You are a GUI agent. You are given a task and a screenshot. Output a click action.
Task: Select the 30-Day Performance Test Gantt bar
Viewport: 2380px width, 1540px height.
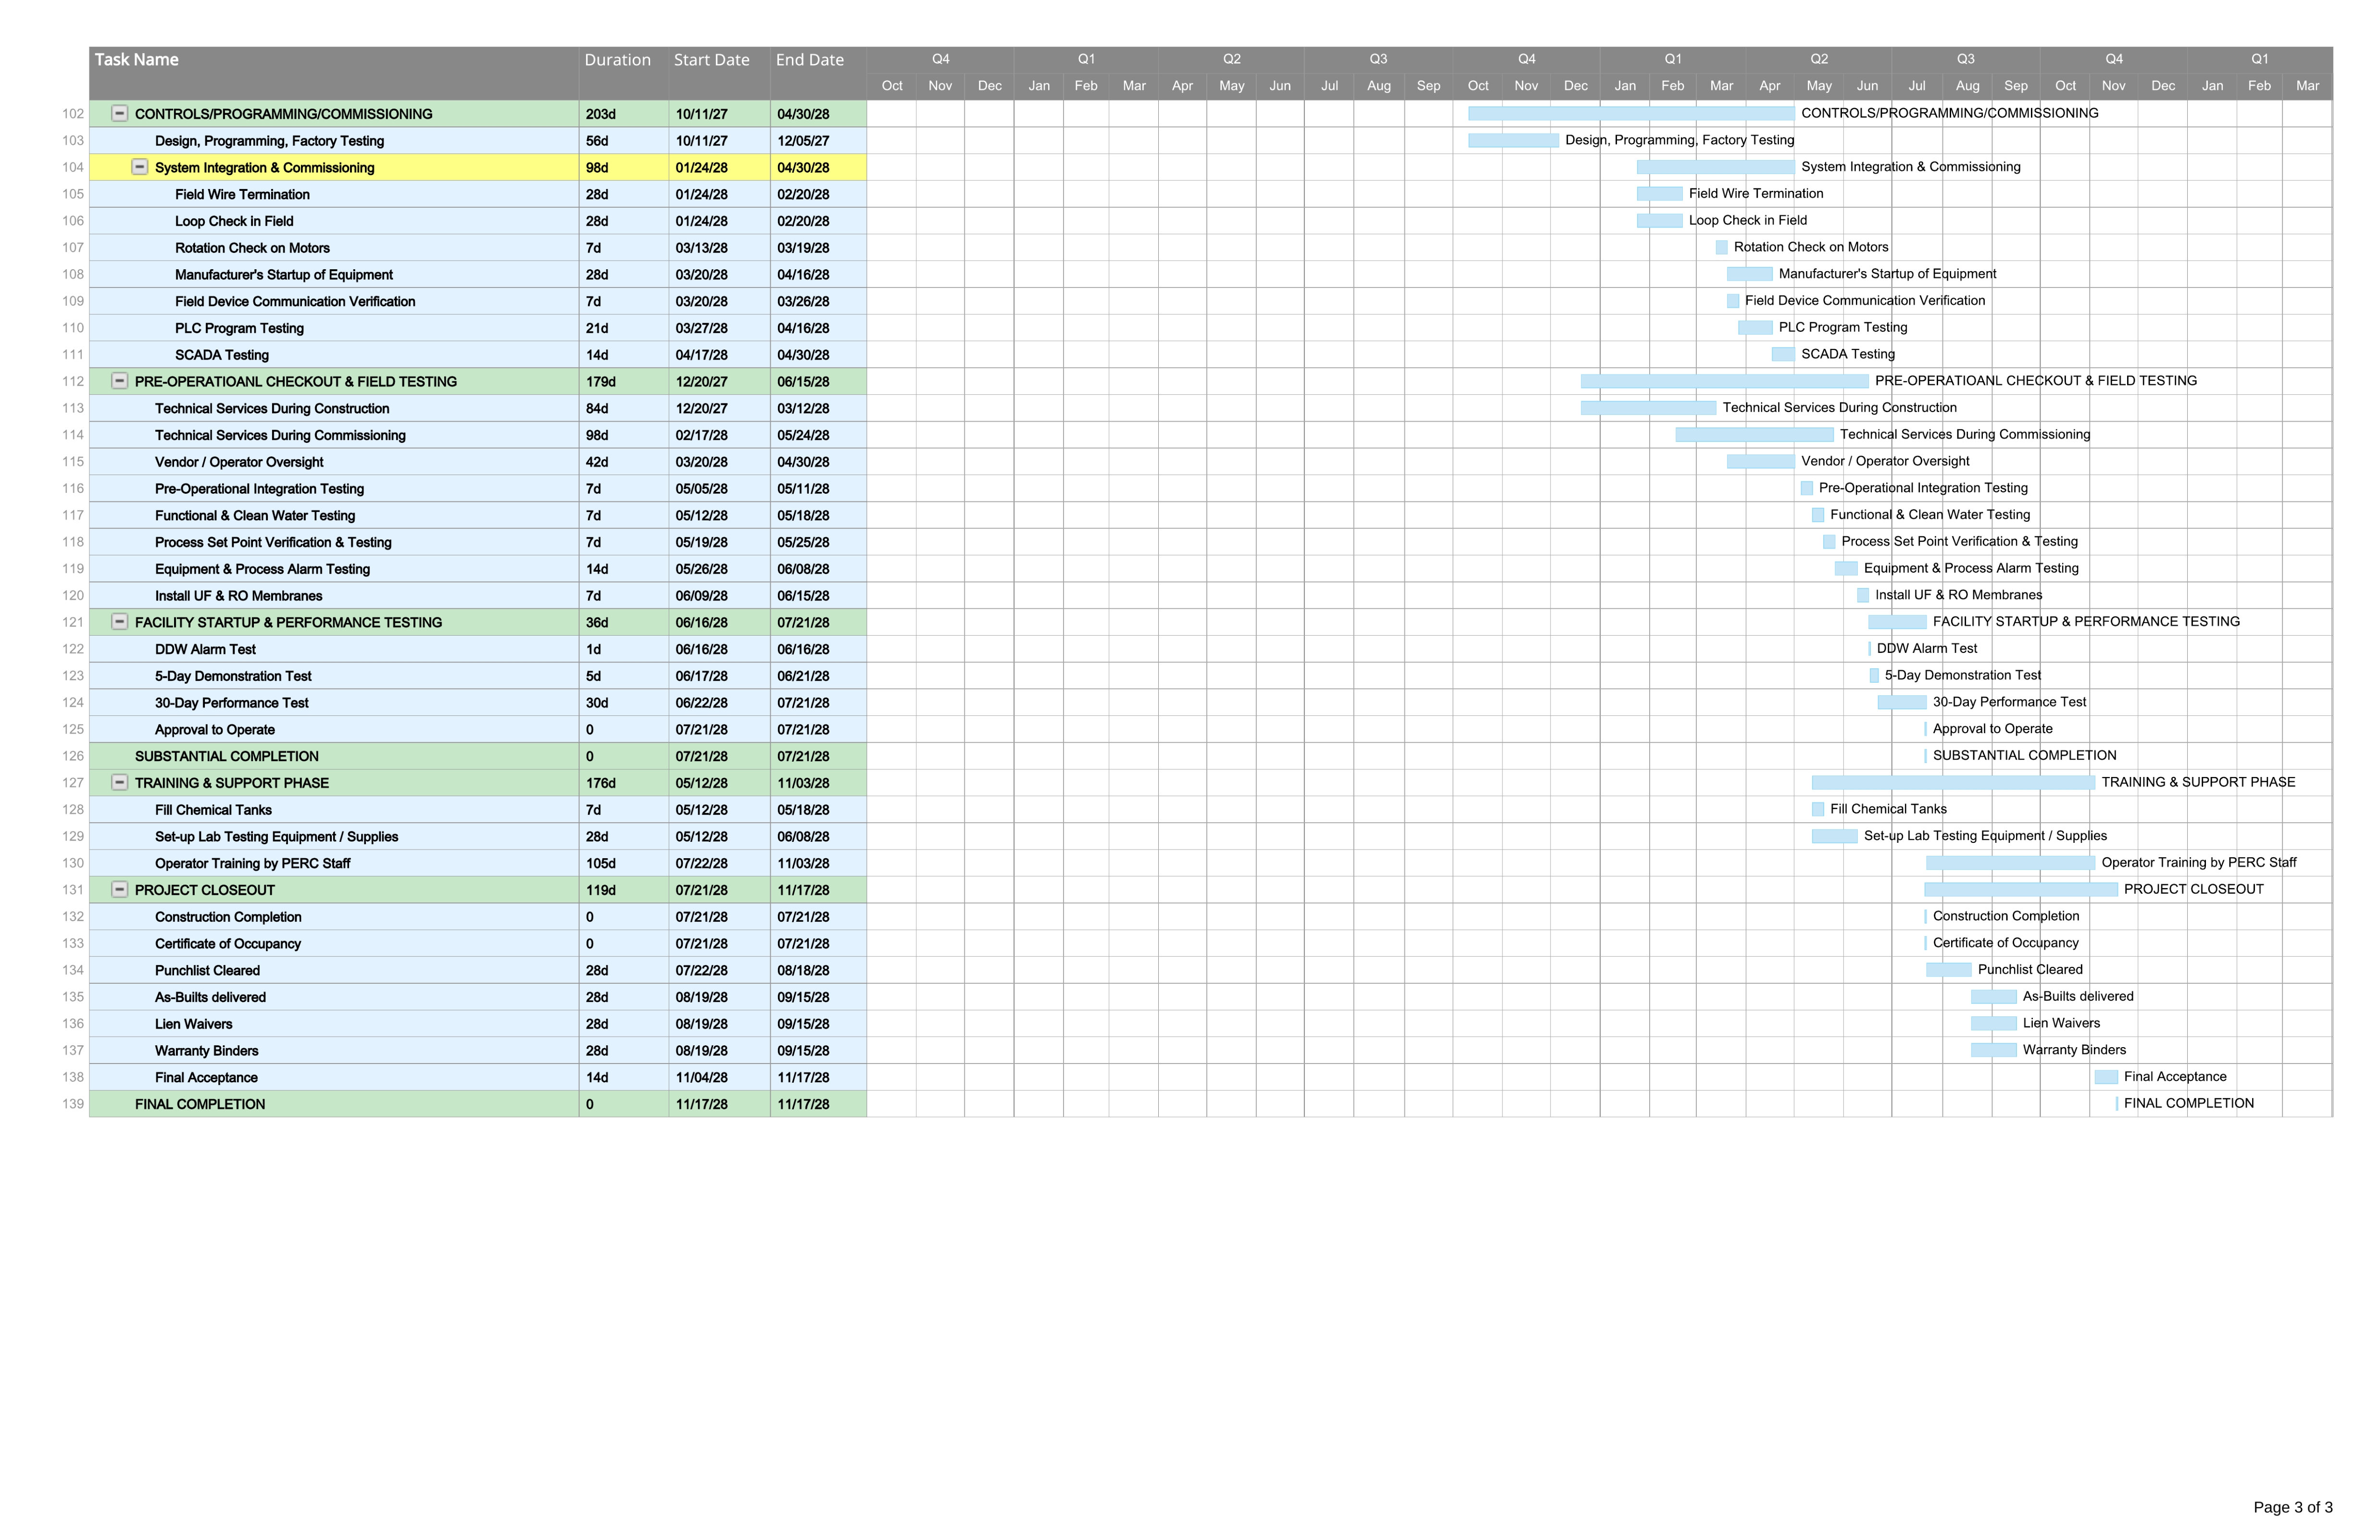(1902, 702)
